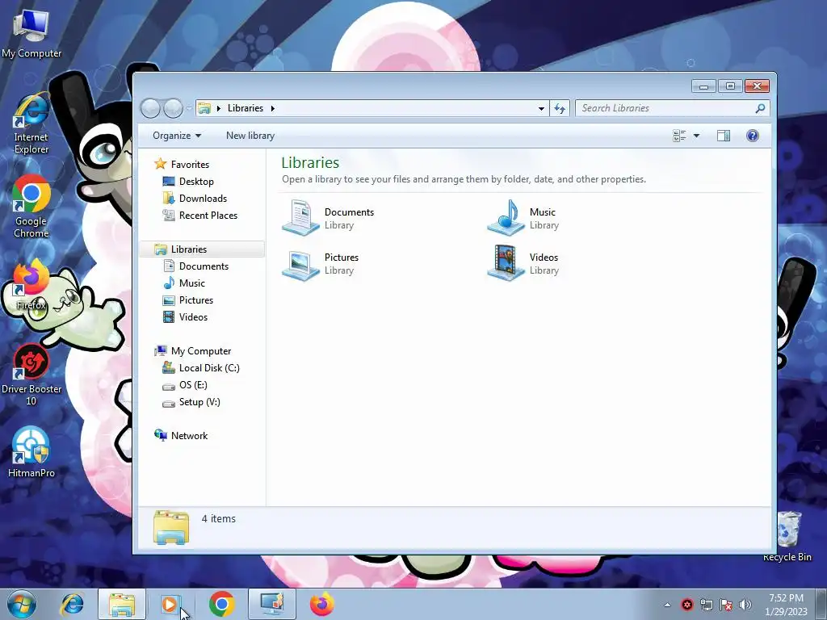Show hidden tray icons arrow

(667, 605)
